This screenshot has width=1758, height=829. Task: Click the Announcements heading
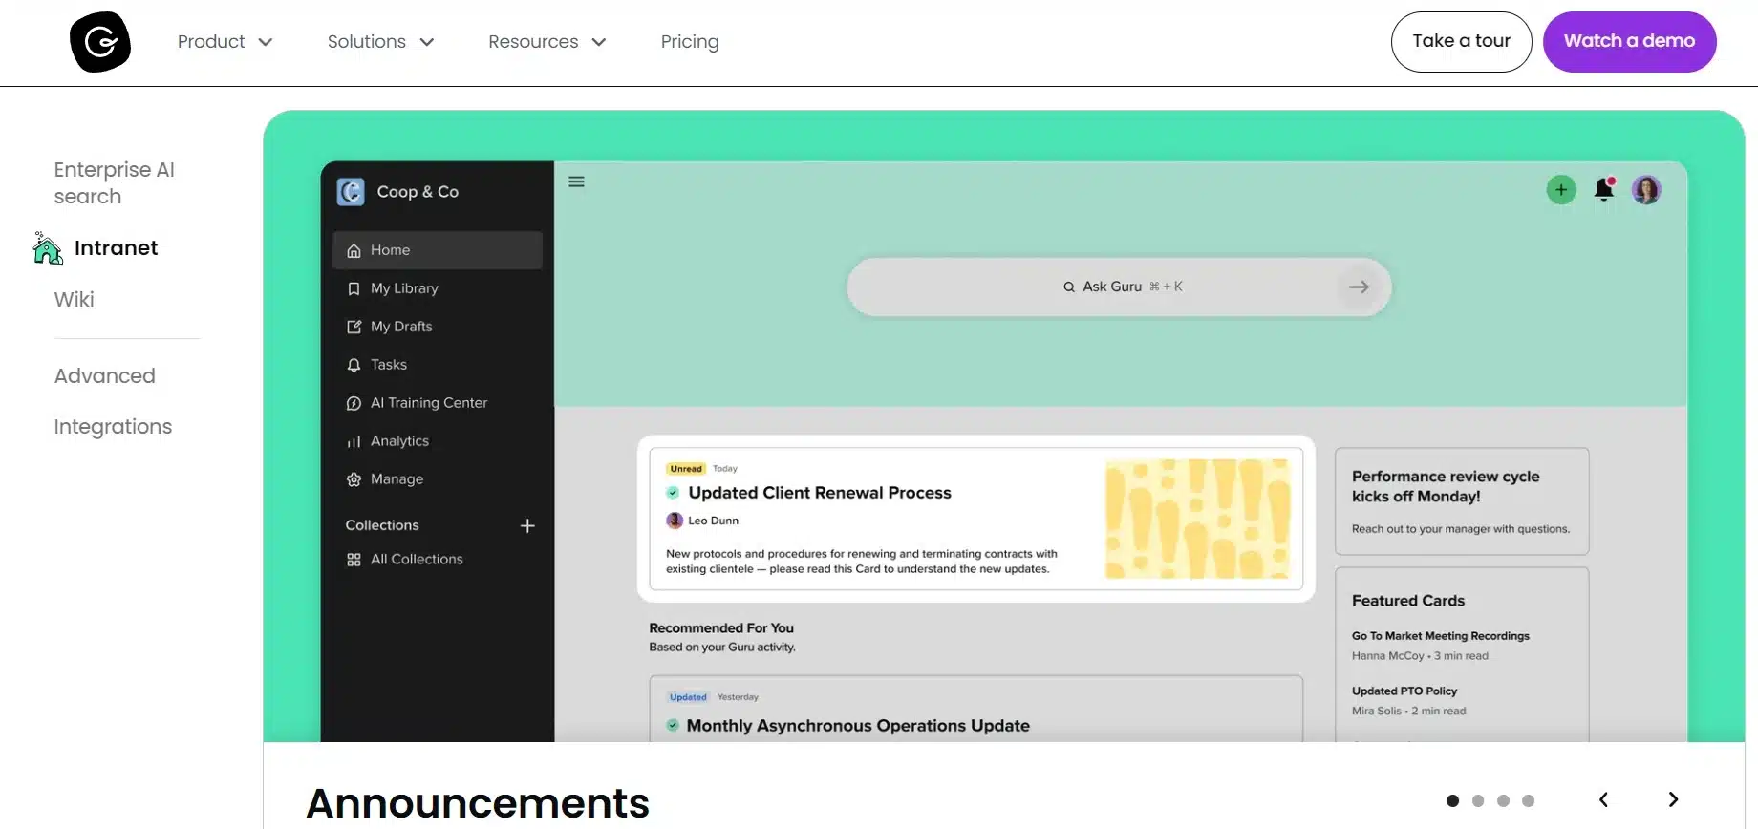click(x=478, y=803)
